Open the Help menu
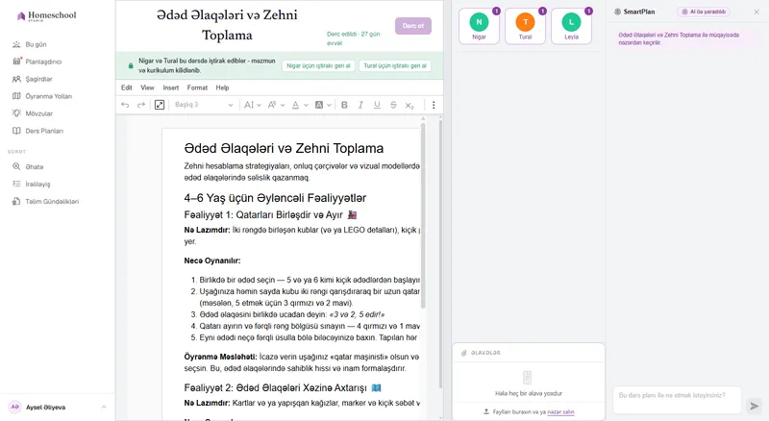This screenshot has width=769, height=421. pos(222,87)
